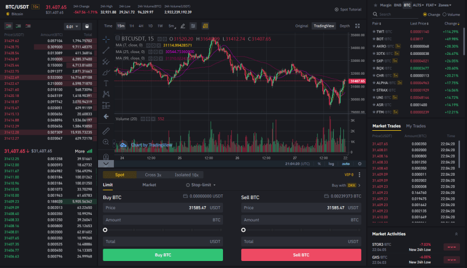467x268 pixels.
Task: Open the Spot Tutorial link
Action: click(x=348, y=9)
